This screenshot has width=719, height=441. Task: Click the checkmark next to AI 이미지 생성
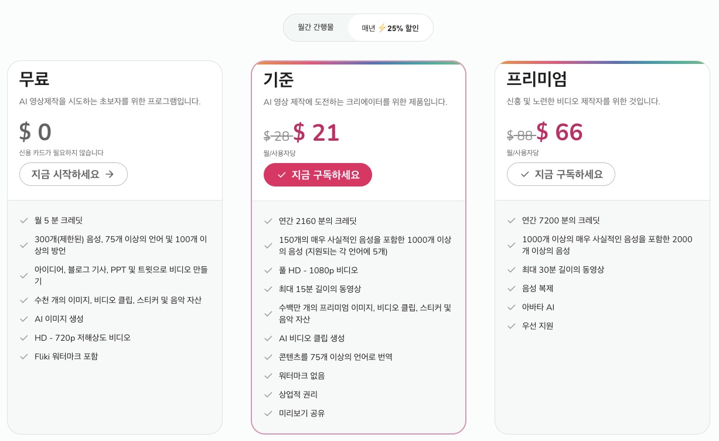24,319
